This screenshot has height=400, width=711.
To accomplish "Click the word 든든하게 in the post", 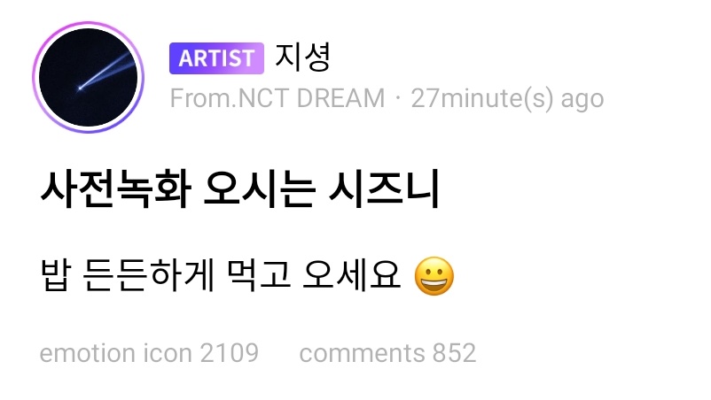I will pos(149,274).
